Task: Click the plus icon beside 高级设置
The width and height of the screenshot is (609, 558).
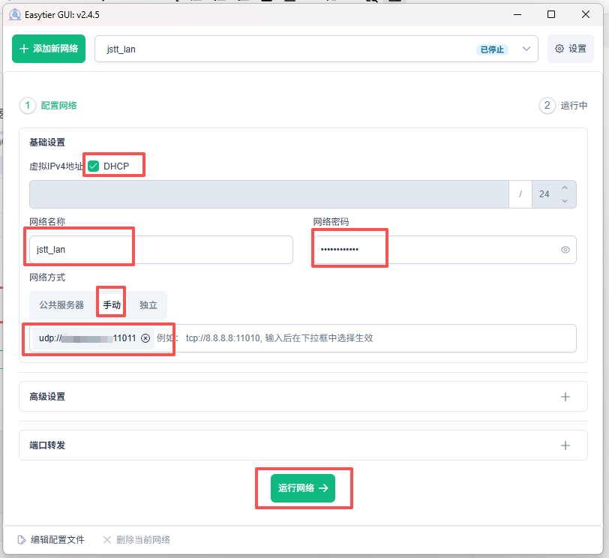Action: coord(565,397)
